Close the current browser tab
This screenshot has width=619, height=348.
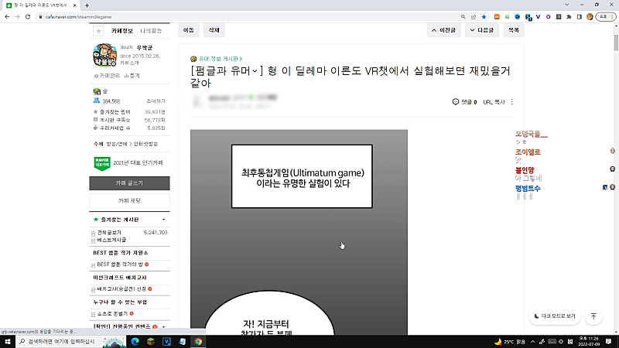(74, 5)
